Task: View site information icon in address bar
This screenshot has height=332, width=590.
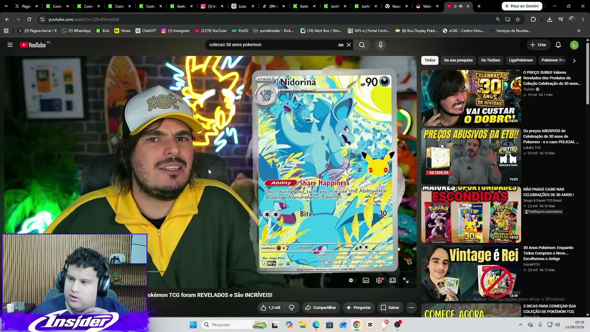Action: pos(42,19)
